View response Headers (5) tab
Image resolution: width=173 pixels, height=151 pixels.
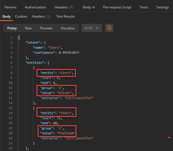pyautogui.click(x=41, y=16)
